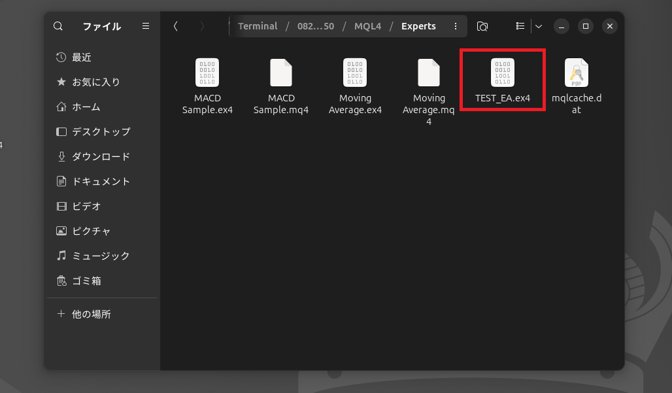Open 最近 (Recent) in the sidebar

[82, 58]
